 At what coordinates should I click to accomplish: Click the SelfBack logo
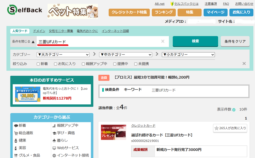point(25,10)
